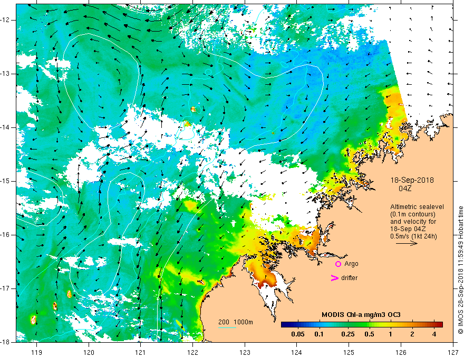The height and width of the screenshot is (358, 464).
Task: Click the 0.5m/s velocity reference arrow
Action: [407, 243]
